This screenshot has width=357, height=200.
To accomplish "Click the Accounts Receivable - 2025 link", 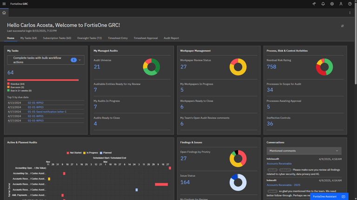I will pyautogui.click(x=284, y=185).
